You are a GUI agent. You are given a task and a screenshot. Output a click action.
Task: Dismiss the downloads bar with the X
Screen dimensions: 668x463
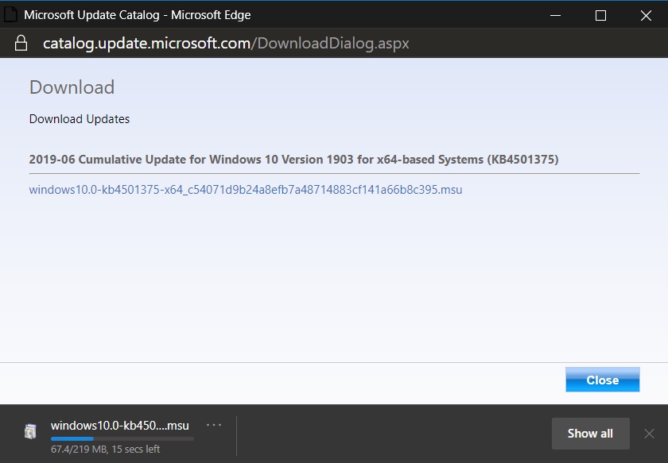tap(649, 434)
